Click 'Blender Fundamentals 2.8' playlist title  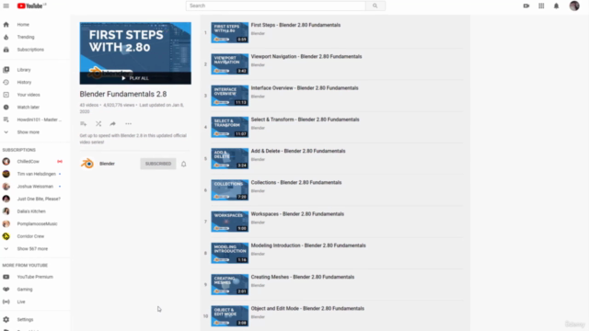click(123, 94)
